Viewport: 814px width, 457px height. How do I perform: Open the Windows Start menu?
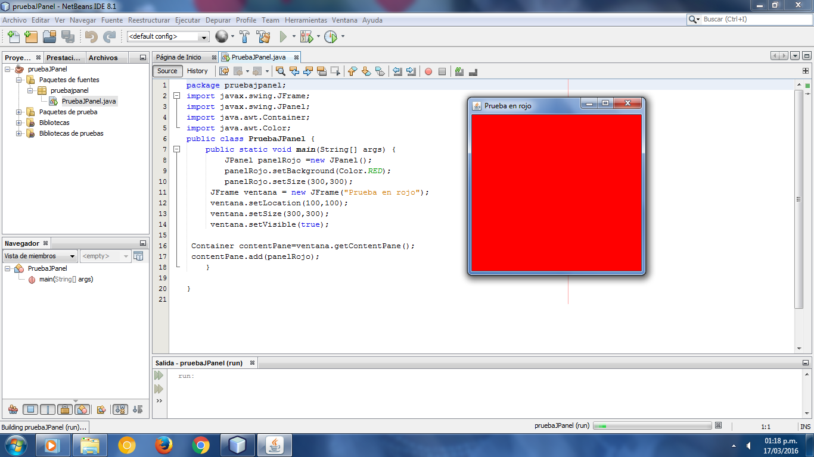pyautogui.click(x=16, y=445)
